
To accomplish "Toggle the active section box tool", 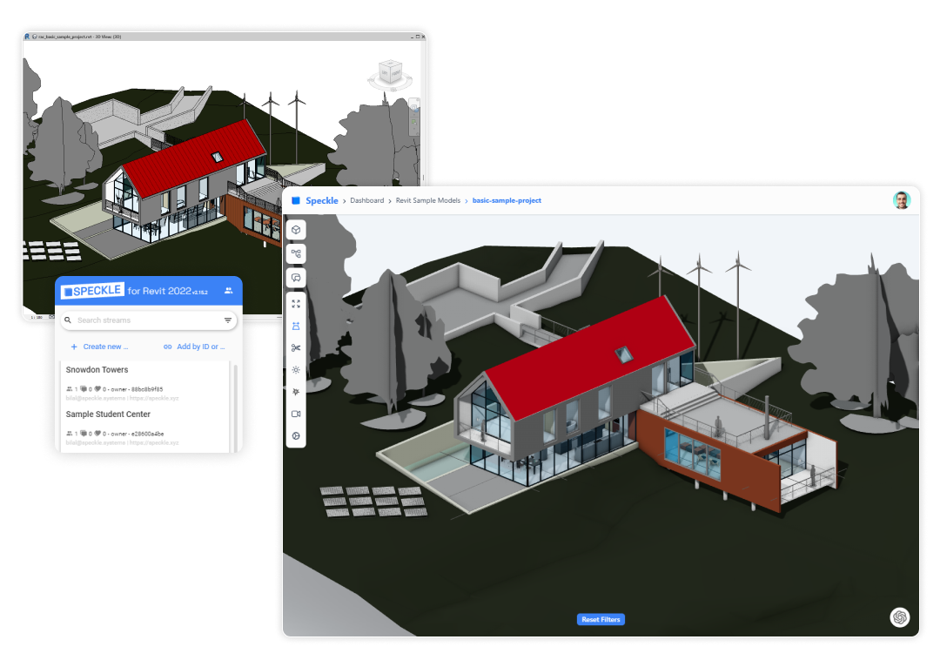I will pyautogui.click(x=296, y=325).
